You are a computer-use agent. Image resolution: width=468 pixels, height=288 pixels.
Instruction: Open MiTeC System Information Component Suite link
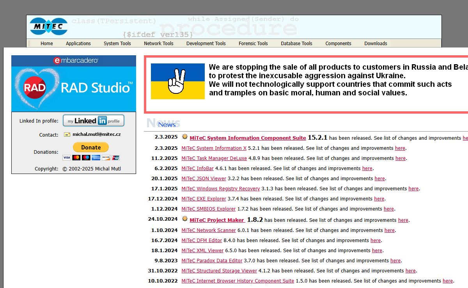point(248,138)
